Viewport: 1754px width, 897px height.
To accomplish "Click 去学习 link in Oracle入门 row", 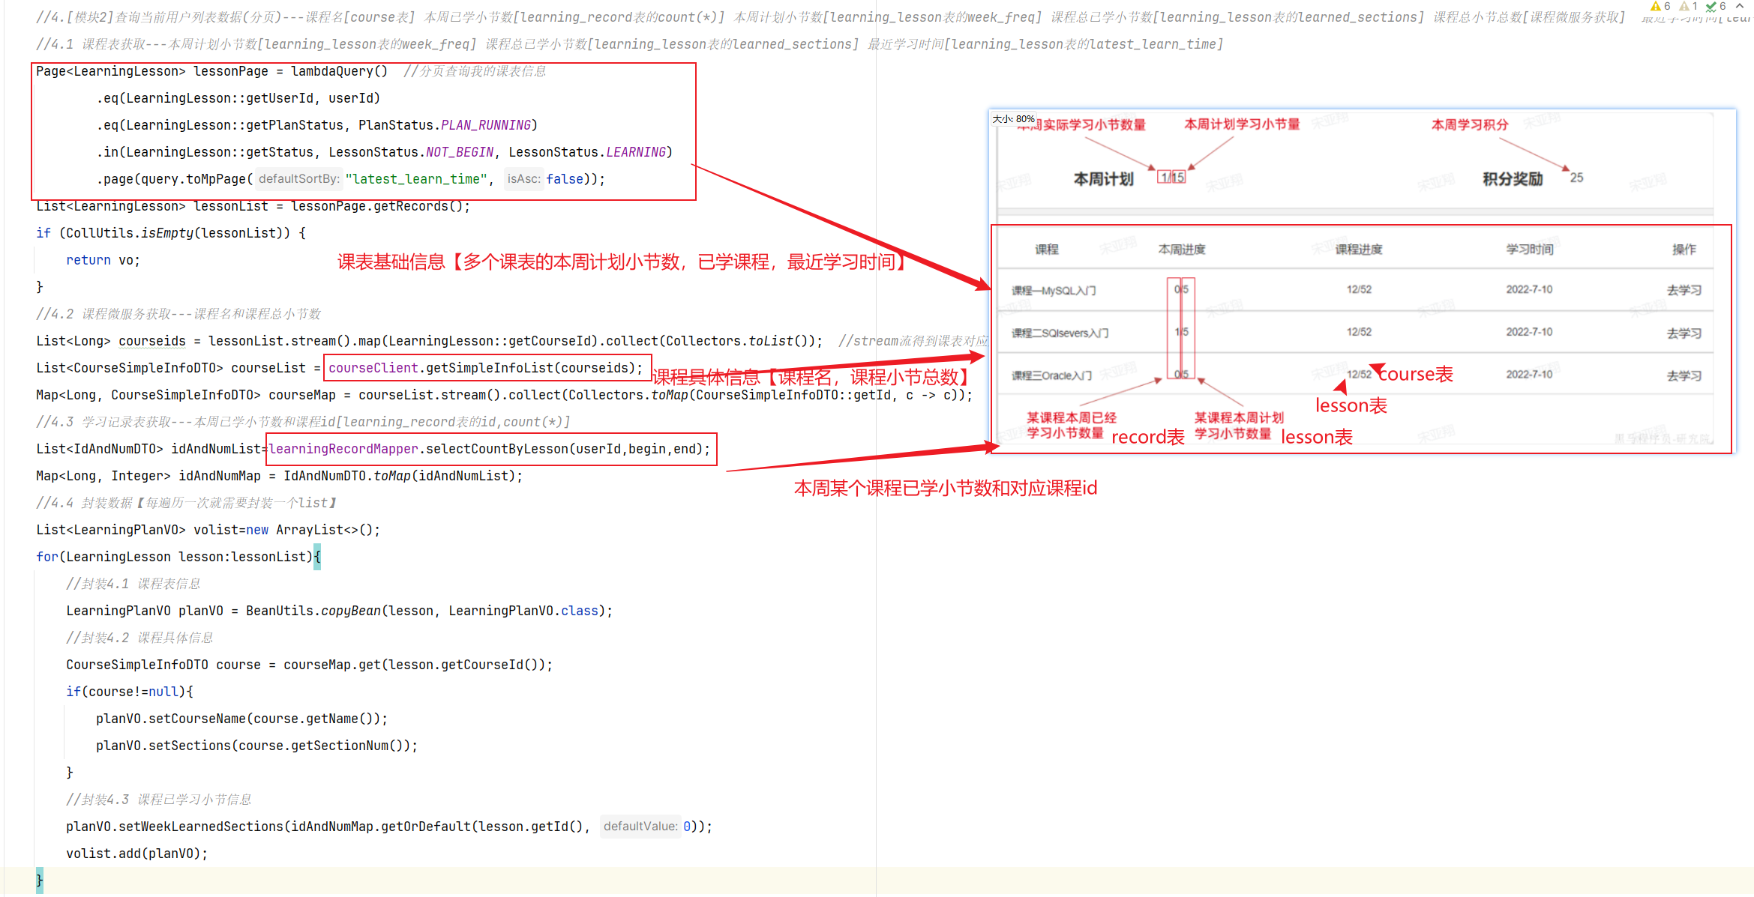I will (x=1684, y=375).
